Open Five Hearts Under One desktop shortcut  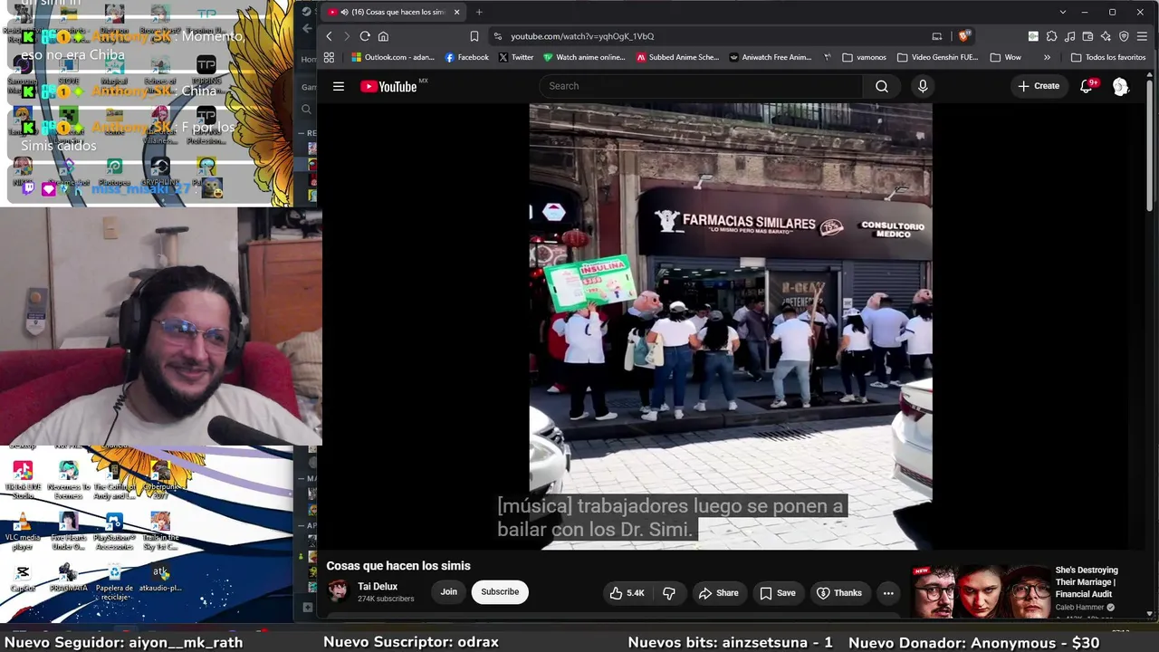[68, 532]
